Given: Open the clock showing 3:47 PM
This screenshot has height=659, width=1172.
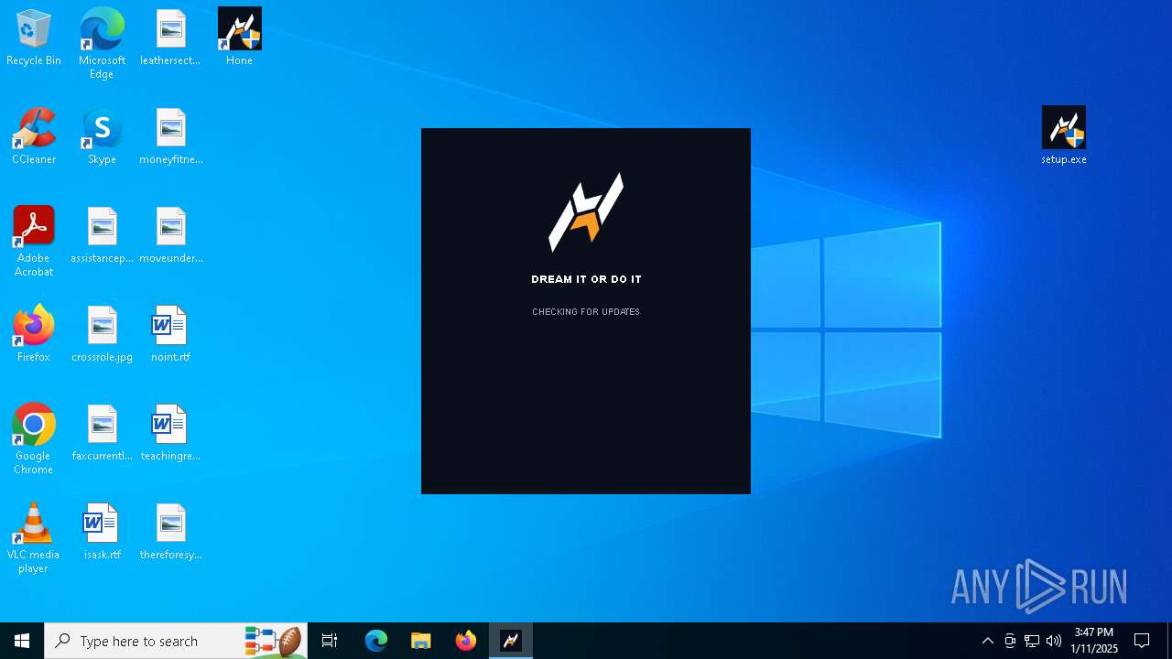Looking at the screenshot, I should tap(1094, 641).
